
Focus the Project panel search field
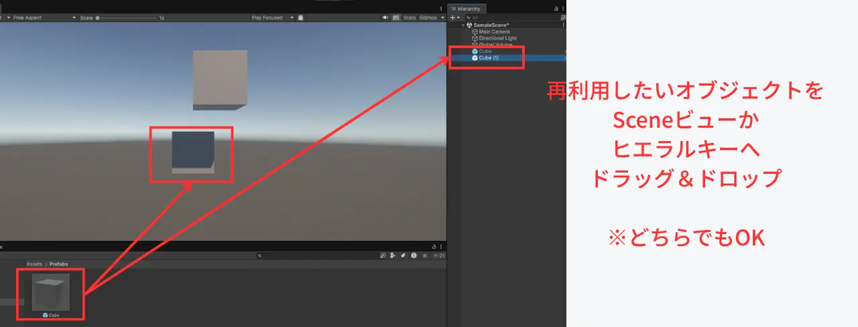click(x=317, y=255)
